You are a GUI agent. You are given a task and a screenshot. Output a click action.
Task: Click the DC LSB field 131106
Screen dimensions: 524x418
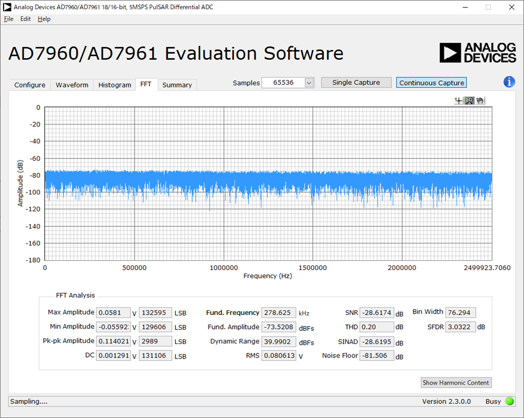coord(155,356)
